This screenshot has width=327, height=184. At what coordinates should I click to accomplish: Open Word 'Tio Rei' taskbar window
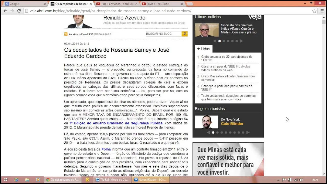tap(112, 180)
